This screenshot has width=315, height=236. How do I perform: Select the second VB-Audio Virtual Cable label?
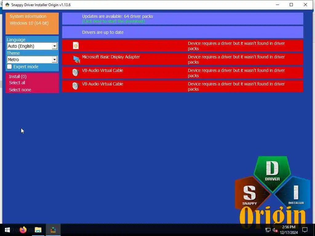click(x=102, y=84)
